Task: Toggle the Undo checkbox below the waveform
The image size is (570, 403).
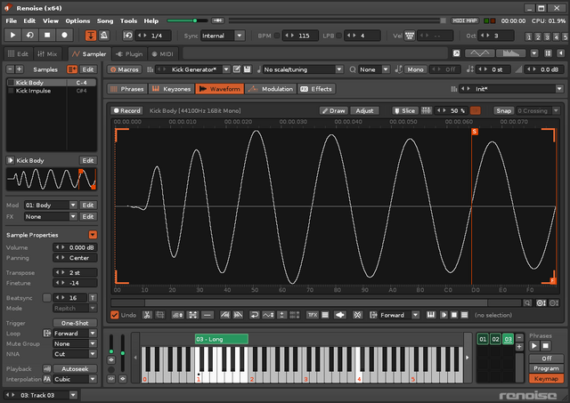Action: (x=115, y=315)
